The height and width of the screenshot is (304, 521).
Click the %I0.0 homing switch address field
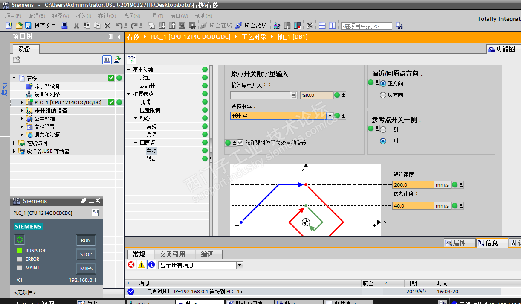[316, 95]
